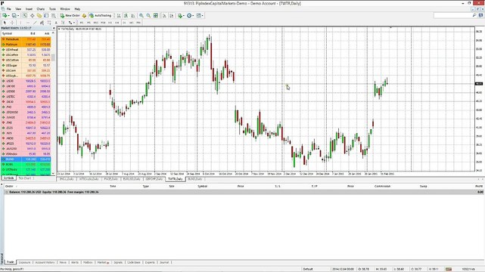This screenshot has height=272, width=485.
Task: Open the Strategy Tester toolbar icon
Action: [x=54, y=15]
